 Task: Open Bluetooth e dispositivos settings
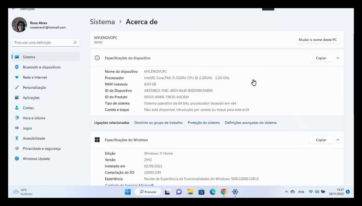point(46,67)
